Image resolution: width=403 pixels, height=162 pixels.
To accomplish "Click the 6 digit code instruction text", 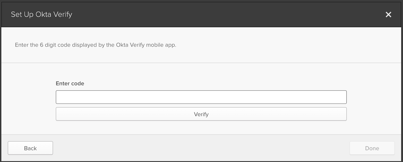I will 95,45.
